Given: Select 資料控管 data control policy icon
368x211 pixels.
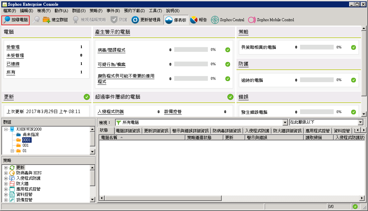Looking at the screenshot, I should tap(12, 195).
